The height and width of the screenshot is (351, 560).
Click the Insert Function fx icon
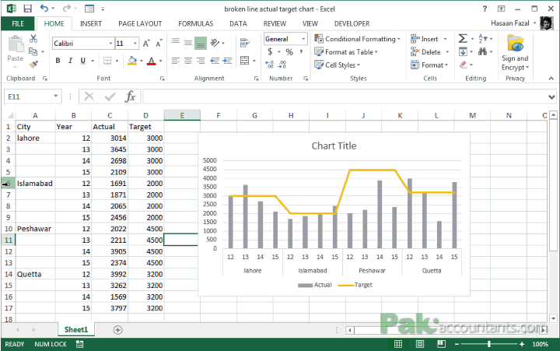pos(130,97)
